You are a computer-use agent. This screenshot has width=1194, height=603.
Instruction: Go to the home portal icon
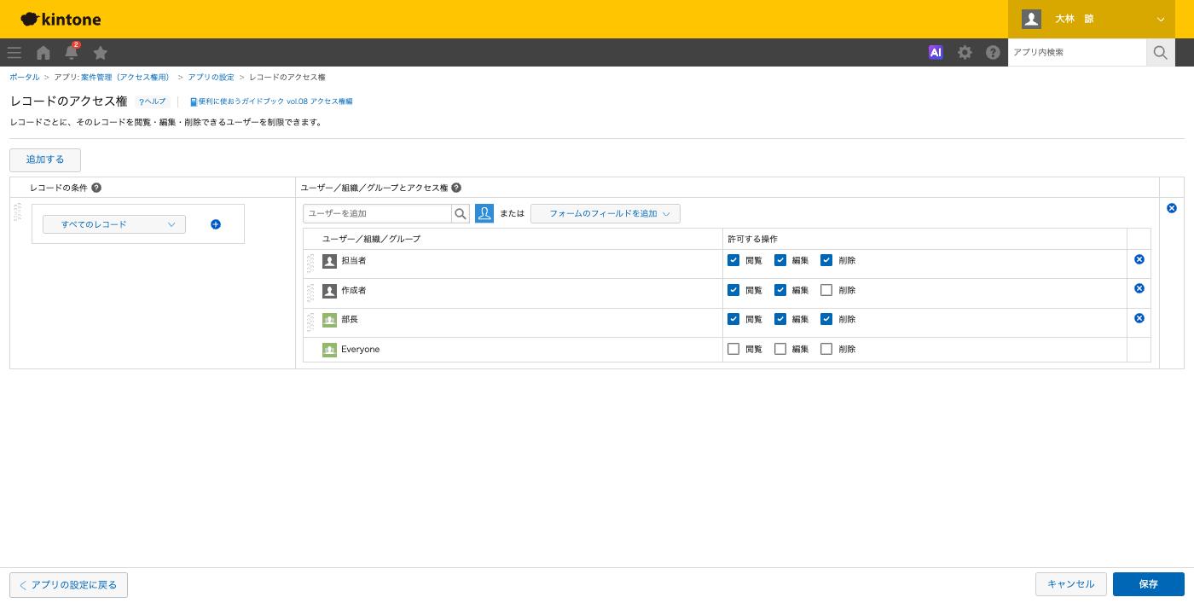[x=43, y=52]
